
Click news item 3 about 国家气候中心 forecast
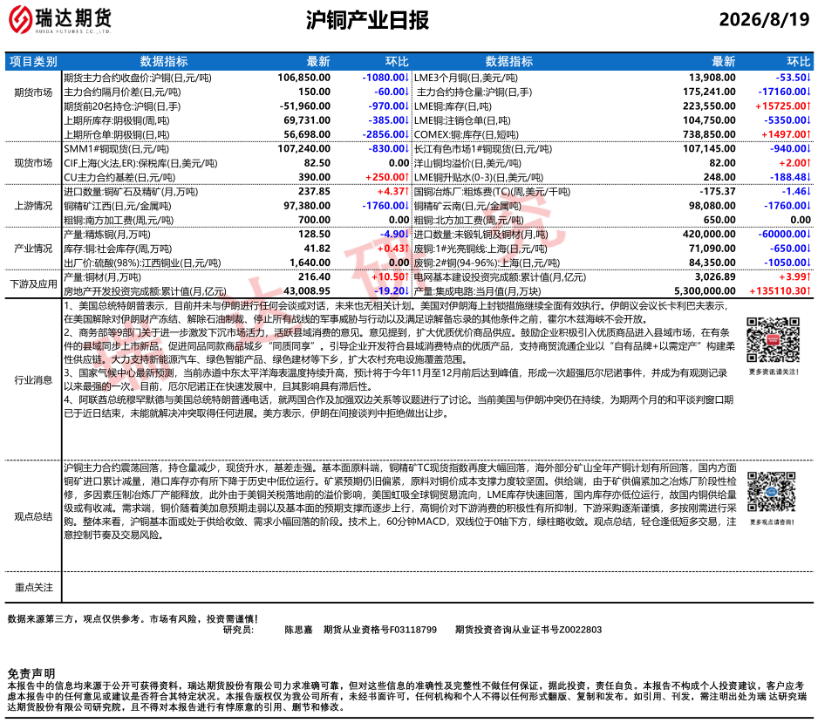pos(395,379)
